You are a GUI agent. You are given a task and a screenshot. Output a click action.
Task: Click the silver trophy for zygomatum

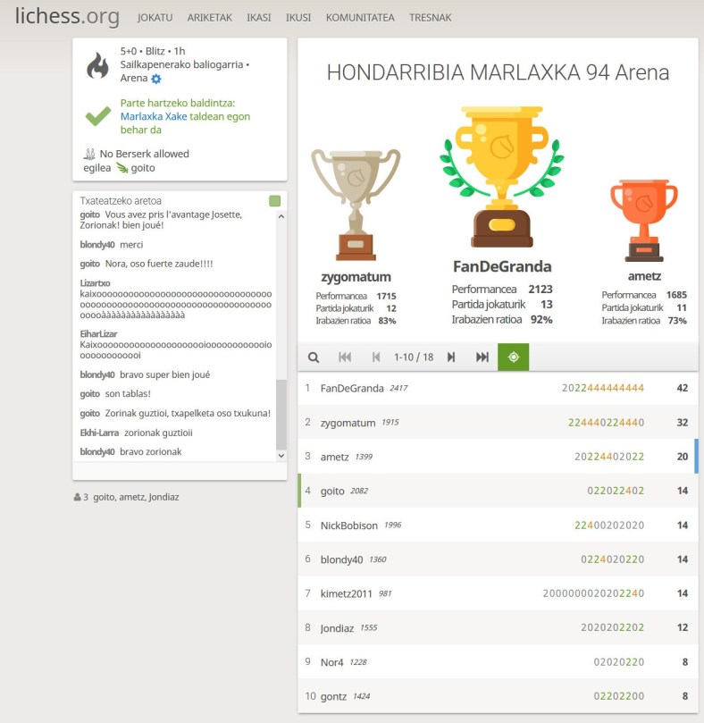point(356,201)
